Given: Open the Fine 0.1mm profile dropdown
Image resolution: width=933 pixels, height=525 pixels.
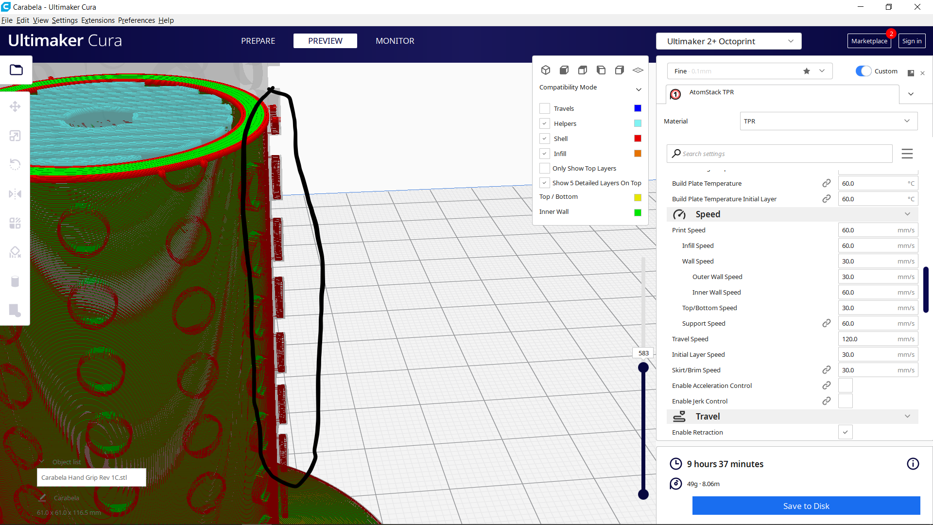Looking at the screenshot, I should 750,71.
